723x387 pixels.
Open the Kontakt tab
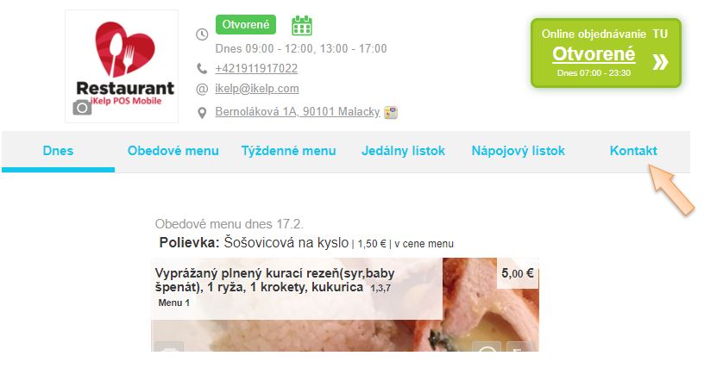tap(633, 152)
